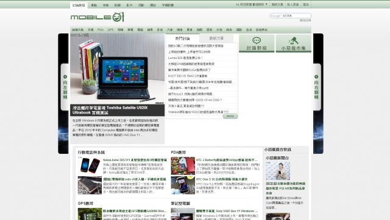
Task: Click the Nokia Asha phones thumbnail
Action: click(x=90, y=166)
